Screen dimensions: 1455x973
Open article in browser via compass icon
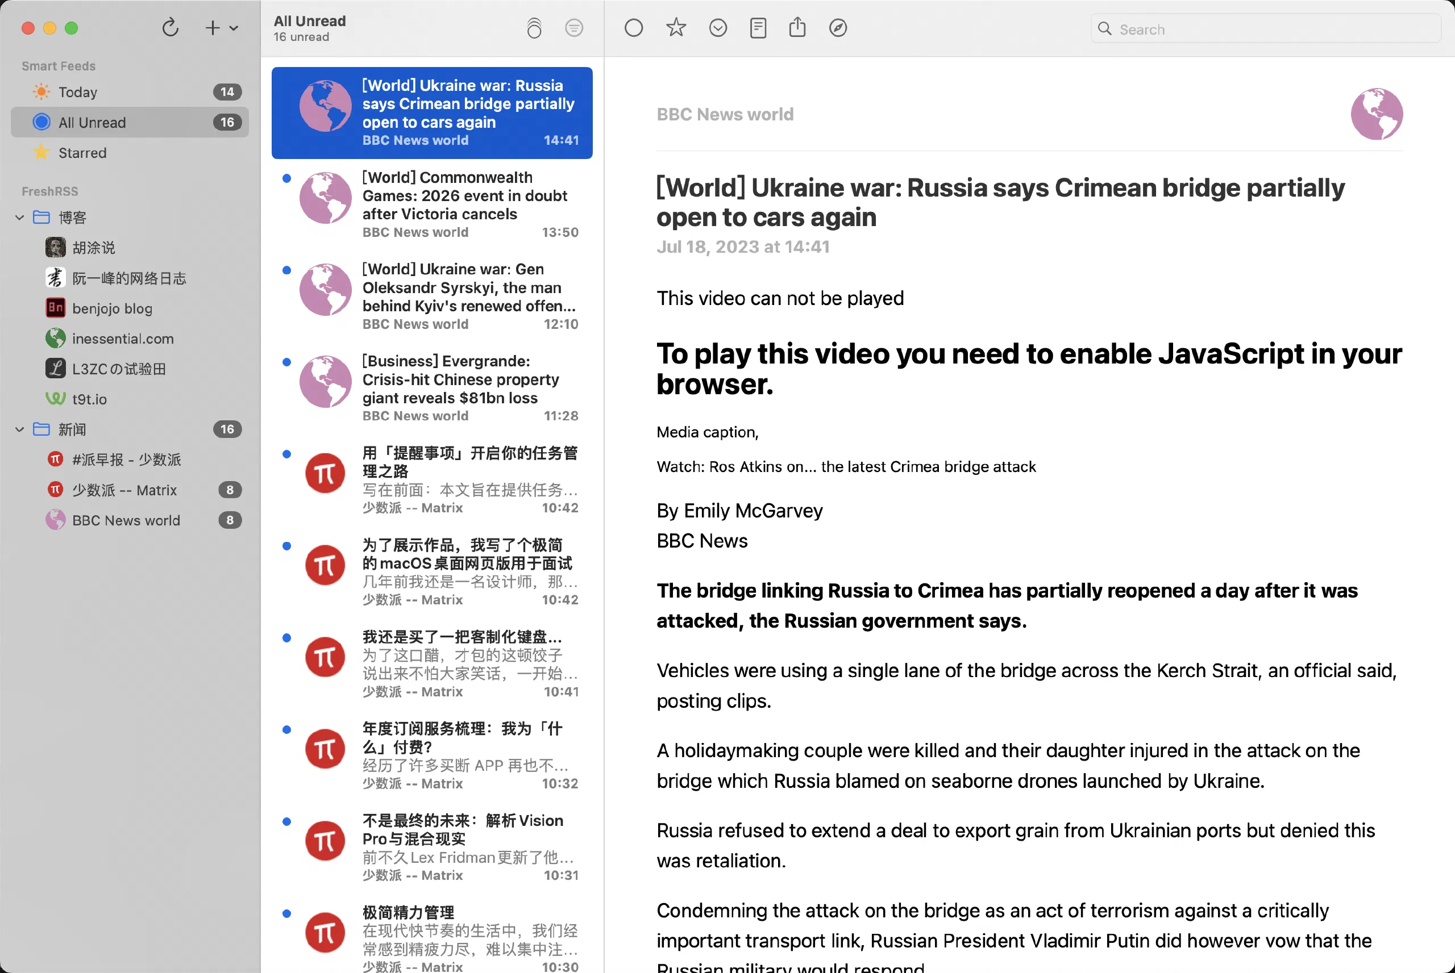coord(837,28)
